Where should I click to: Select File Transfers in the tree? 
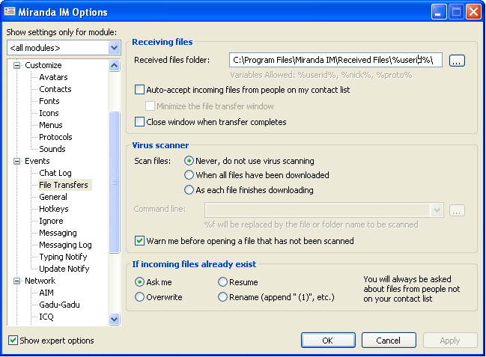64,185
